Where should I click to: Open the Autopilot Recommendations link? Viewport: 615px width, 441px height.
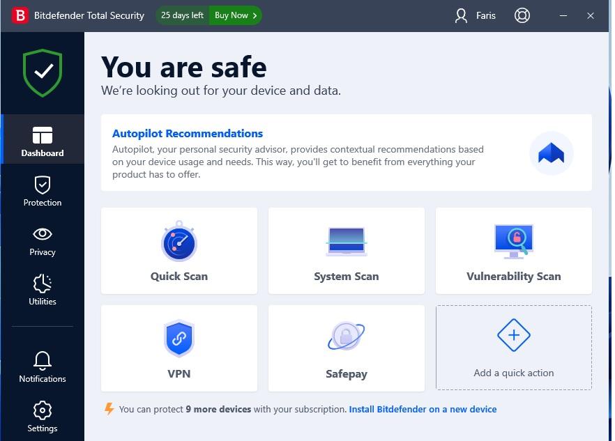188,133
